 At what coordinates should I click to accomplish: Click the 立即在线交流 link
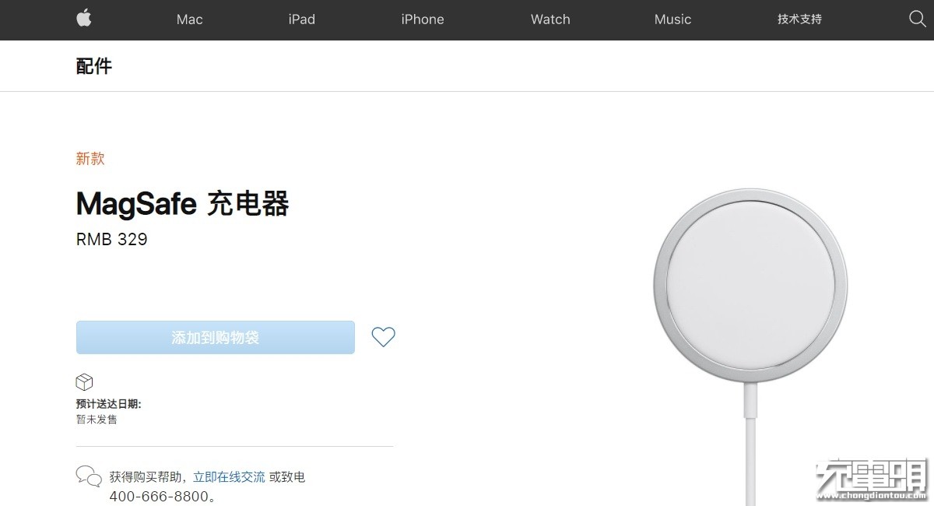click(229, 476)
